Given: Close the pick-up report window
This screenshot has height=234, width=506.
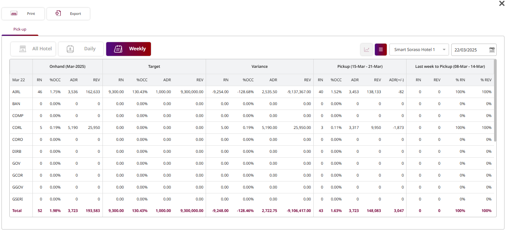Looking at the screenshot, I should pos(502,3).
